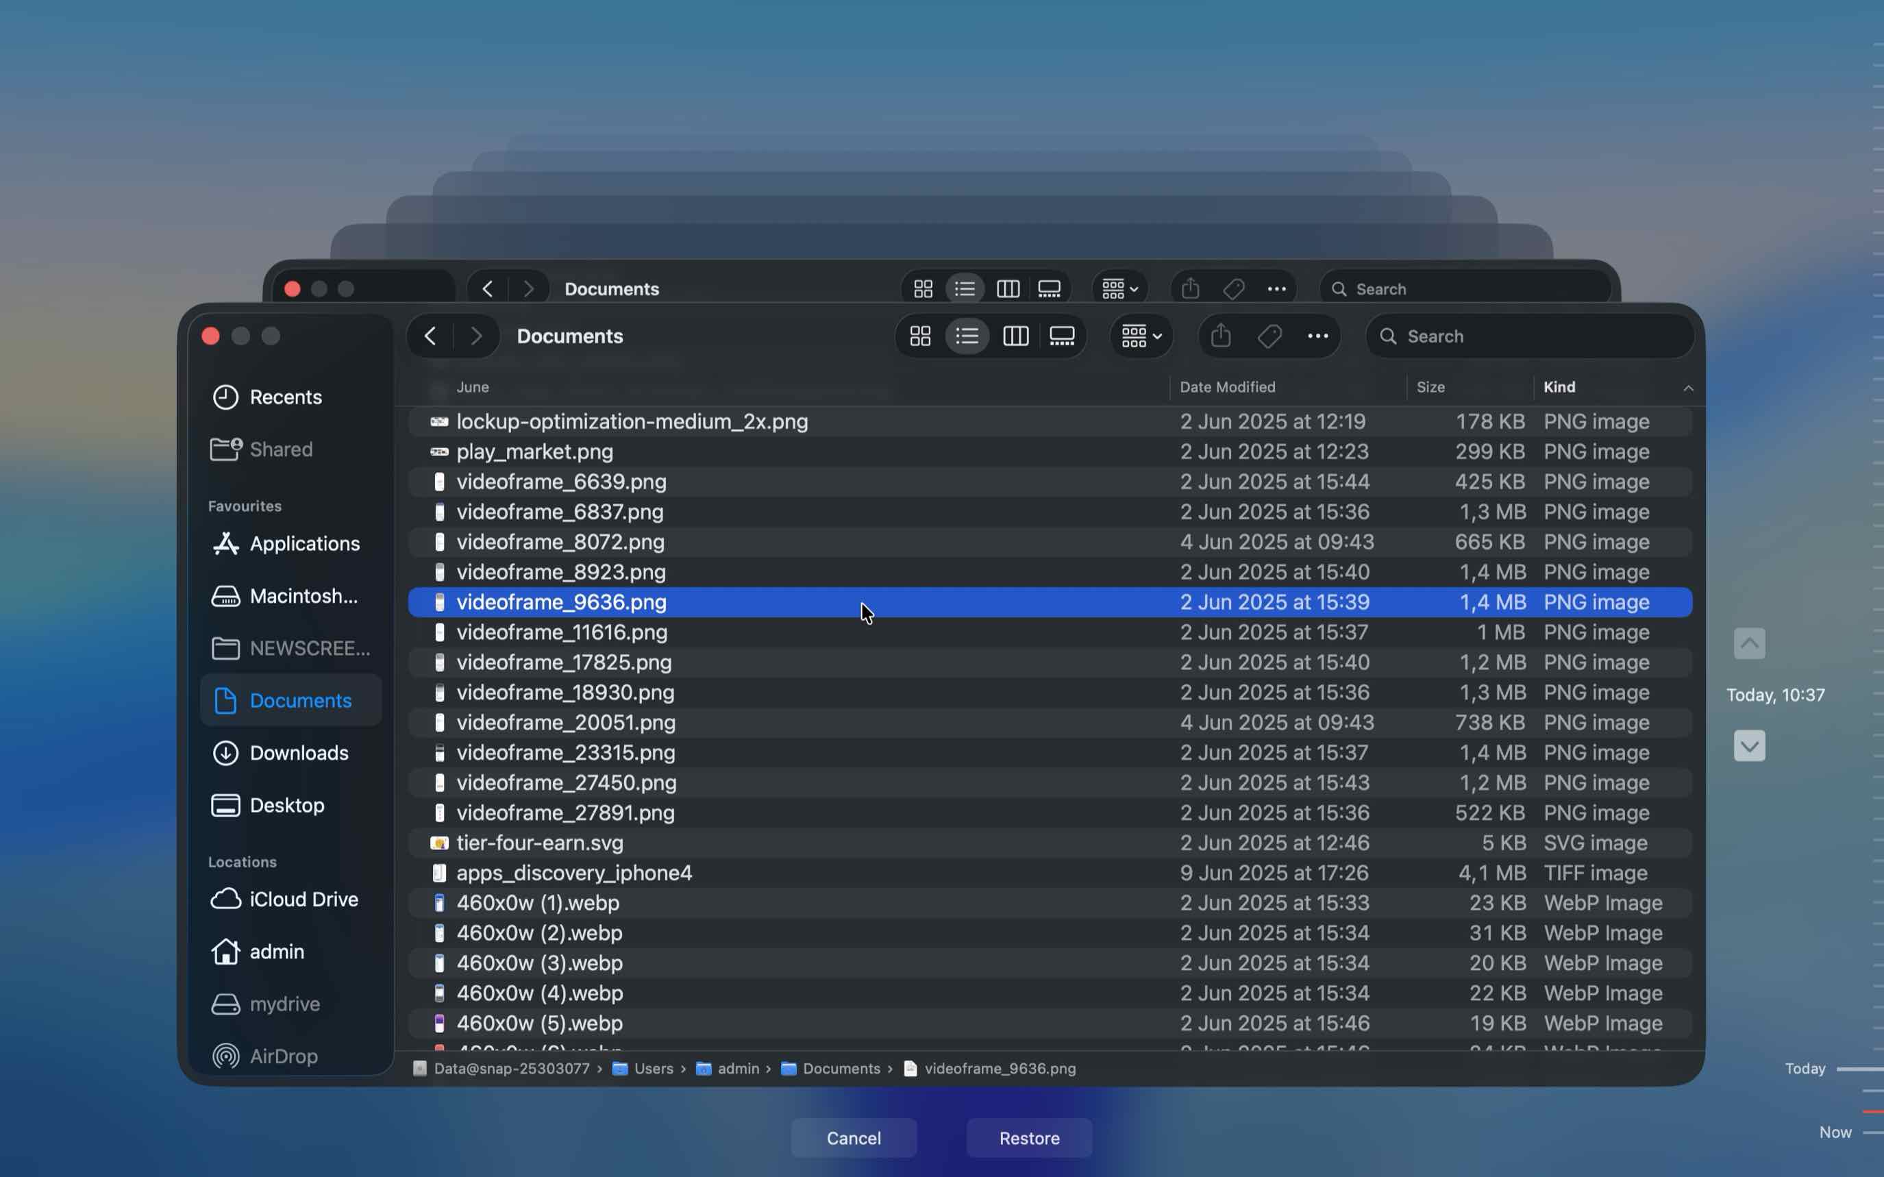Select the videoframe_6639.png file
Viewport: 1884px width, 1177px height.
tap(561, 481)
